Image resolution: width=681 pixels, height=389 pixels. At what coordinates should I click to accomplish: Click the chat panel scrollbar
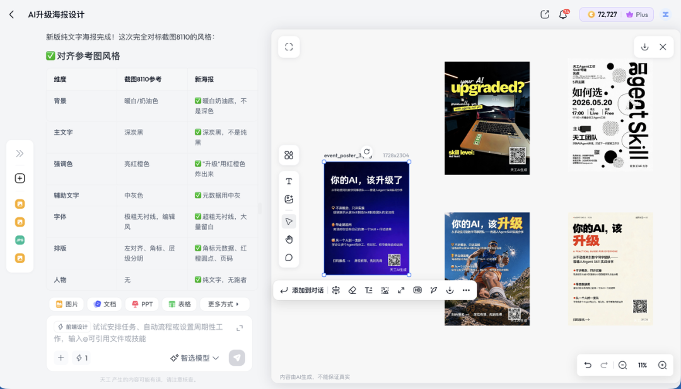[260, 208]
